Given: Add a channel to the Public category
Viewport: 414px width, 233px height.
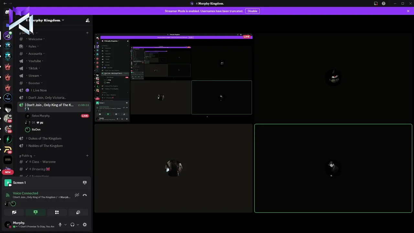Looking at the screenshot, I should tap(87, 156).
